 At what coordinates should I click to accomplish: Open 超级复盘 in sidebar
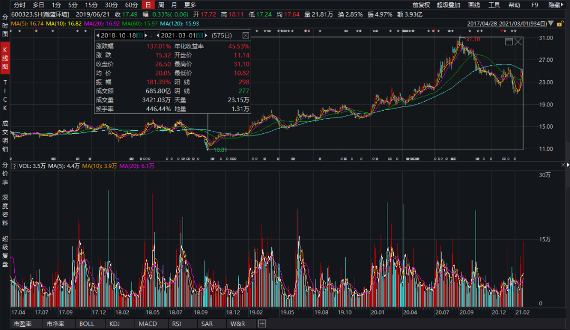[x=5, y=251]
